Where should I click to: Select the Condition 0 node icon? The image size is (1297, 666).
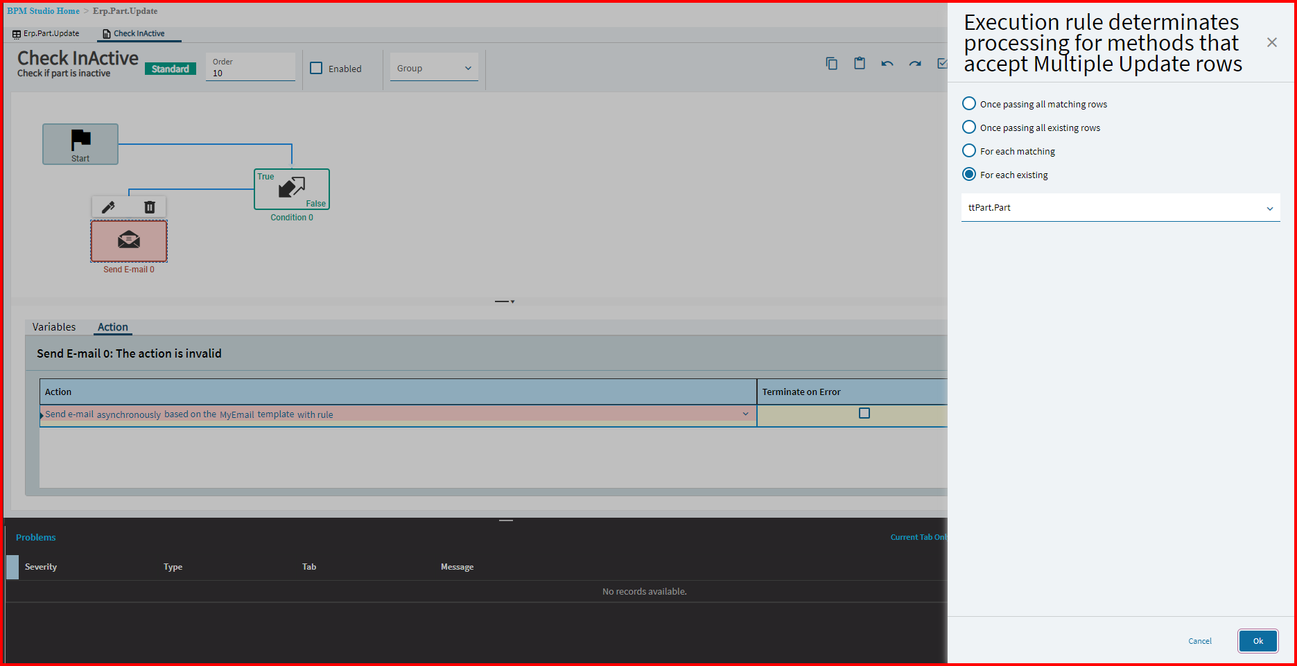292,189
